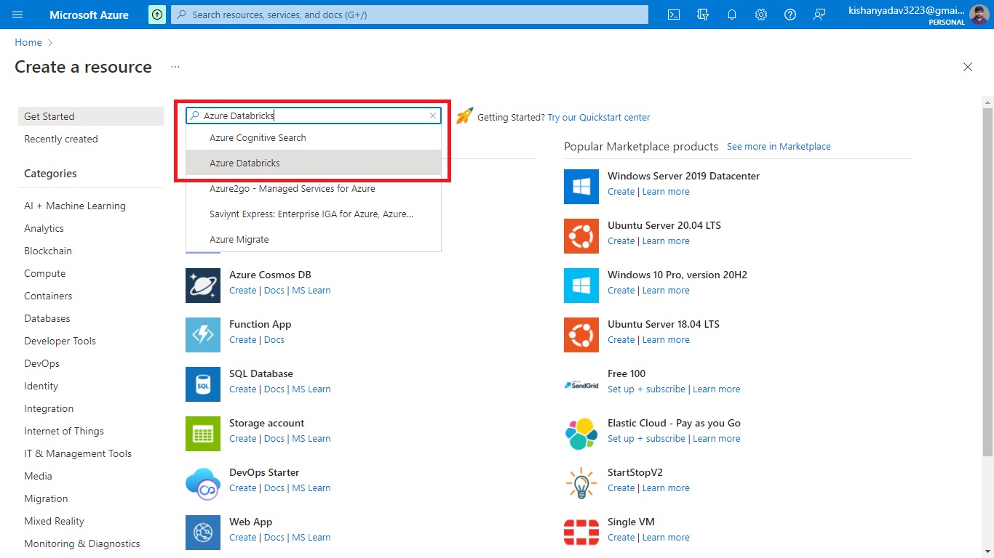Open the portal hamburger menu
Image resolution: width=994 pixels, height=558 pixels.
pyautogui.click(x=17, y=15)
